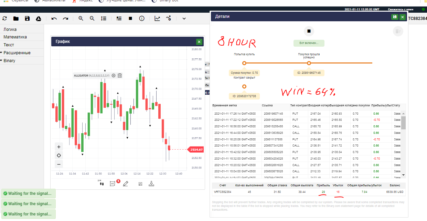Open Alligator indicator settings gear

(x=114, y=75)
